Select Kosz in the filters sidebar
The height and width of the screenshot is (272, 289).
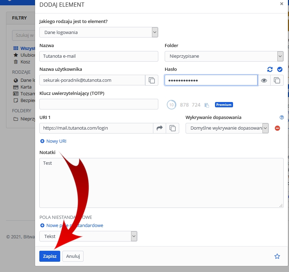click(25, 62)
